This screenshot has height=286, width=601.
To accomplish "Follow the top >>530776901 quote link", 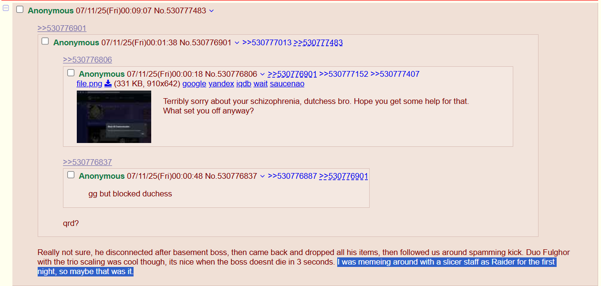I will coord(62,28).
